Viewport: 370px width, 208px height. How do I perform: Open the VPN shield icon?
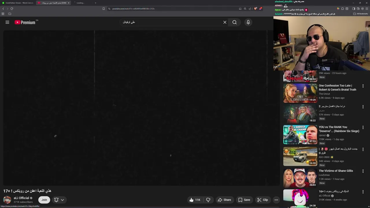pyautogui.click(x=362, y=9)
